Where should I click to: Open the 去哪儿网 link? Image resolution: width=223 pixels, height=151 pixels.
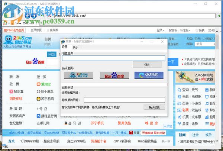(43, 123)
